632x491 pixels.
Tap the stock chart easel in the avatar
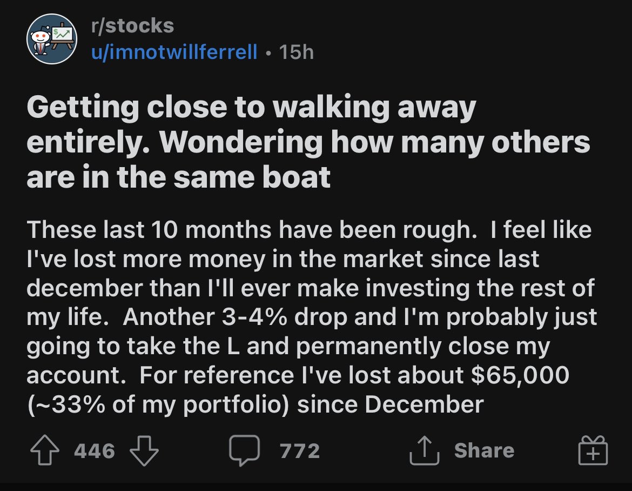click(x=63, y=37)
